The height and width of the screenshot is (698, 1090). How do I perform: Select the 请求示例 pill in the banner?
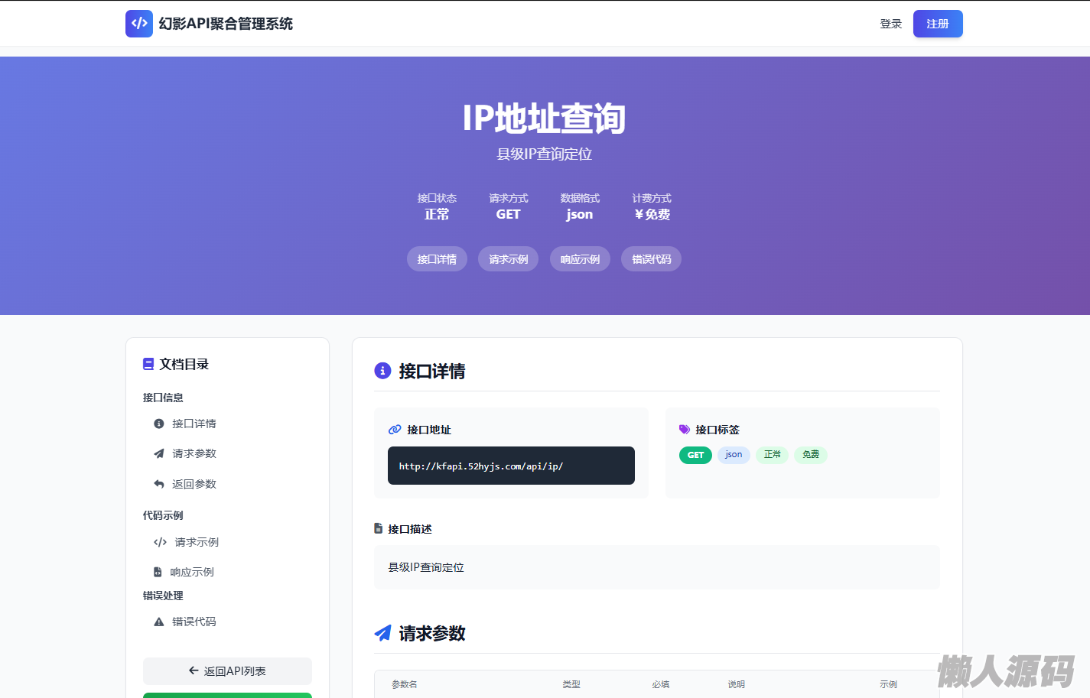point(509,259)
